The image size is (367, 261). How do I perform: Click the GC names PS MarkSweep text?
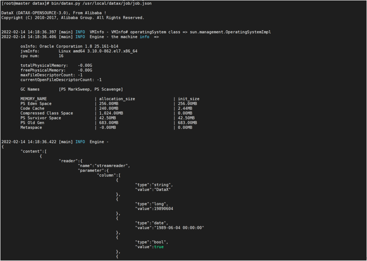pyautogui.click(x=91, y=89)
